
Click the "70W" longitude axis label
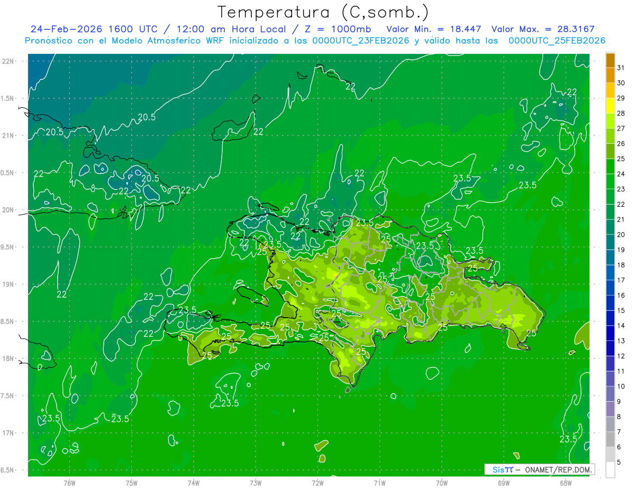[442, 483]
